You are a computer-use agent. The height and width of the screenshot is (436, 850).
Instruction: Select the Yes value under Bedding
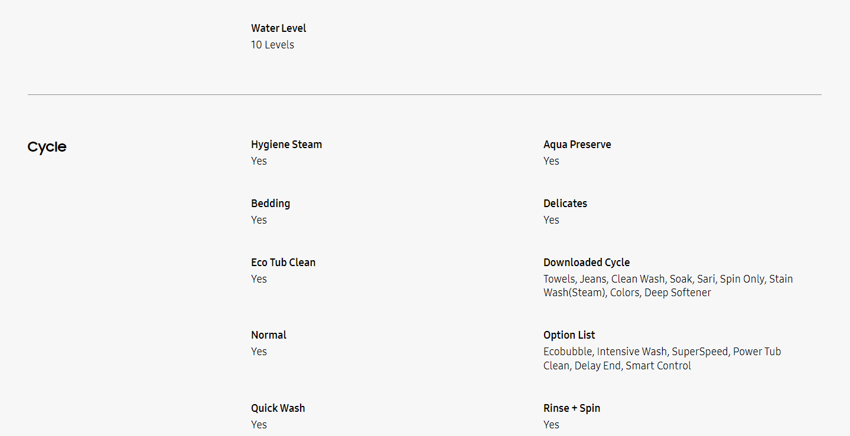click(259, 220)
